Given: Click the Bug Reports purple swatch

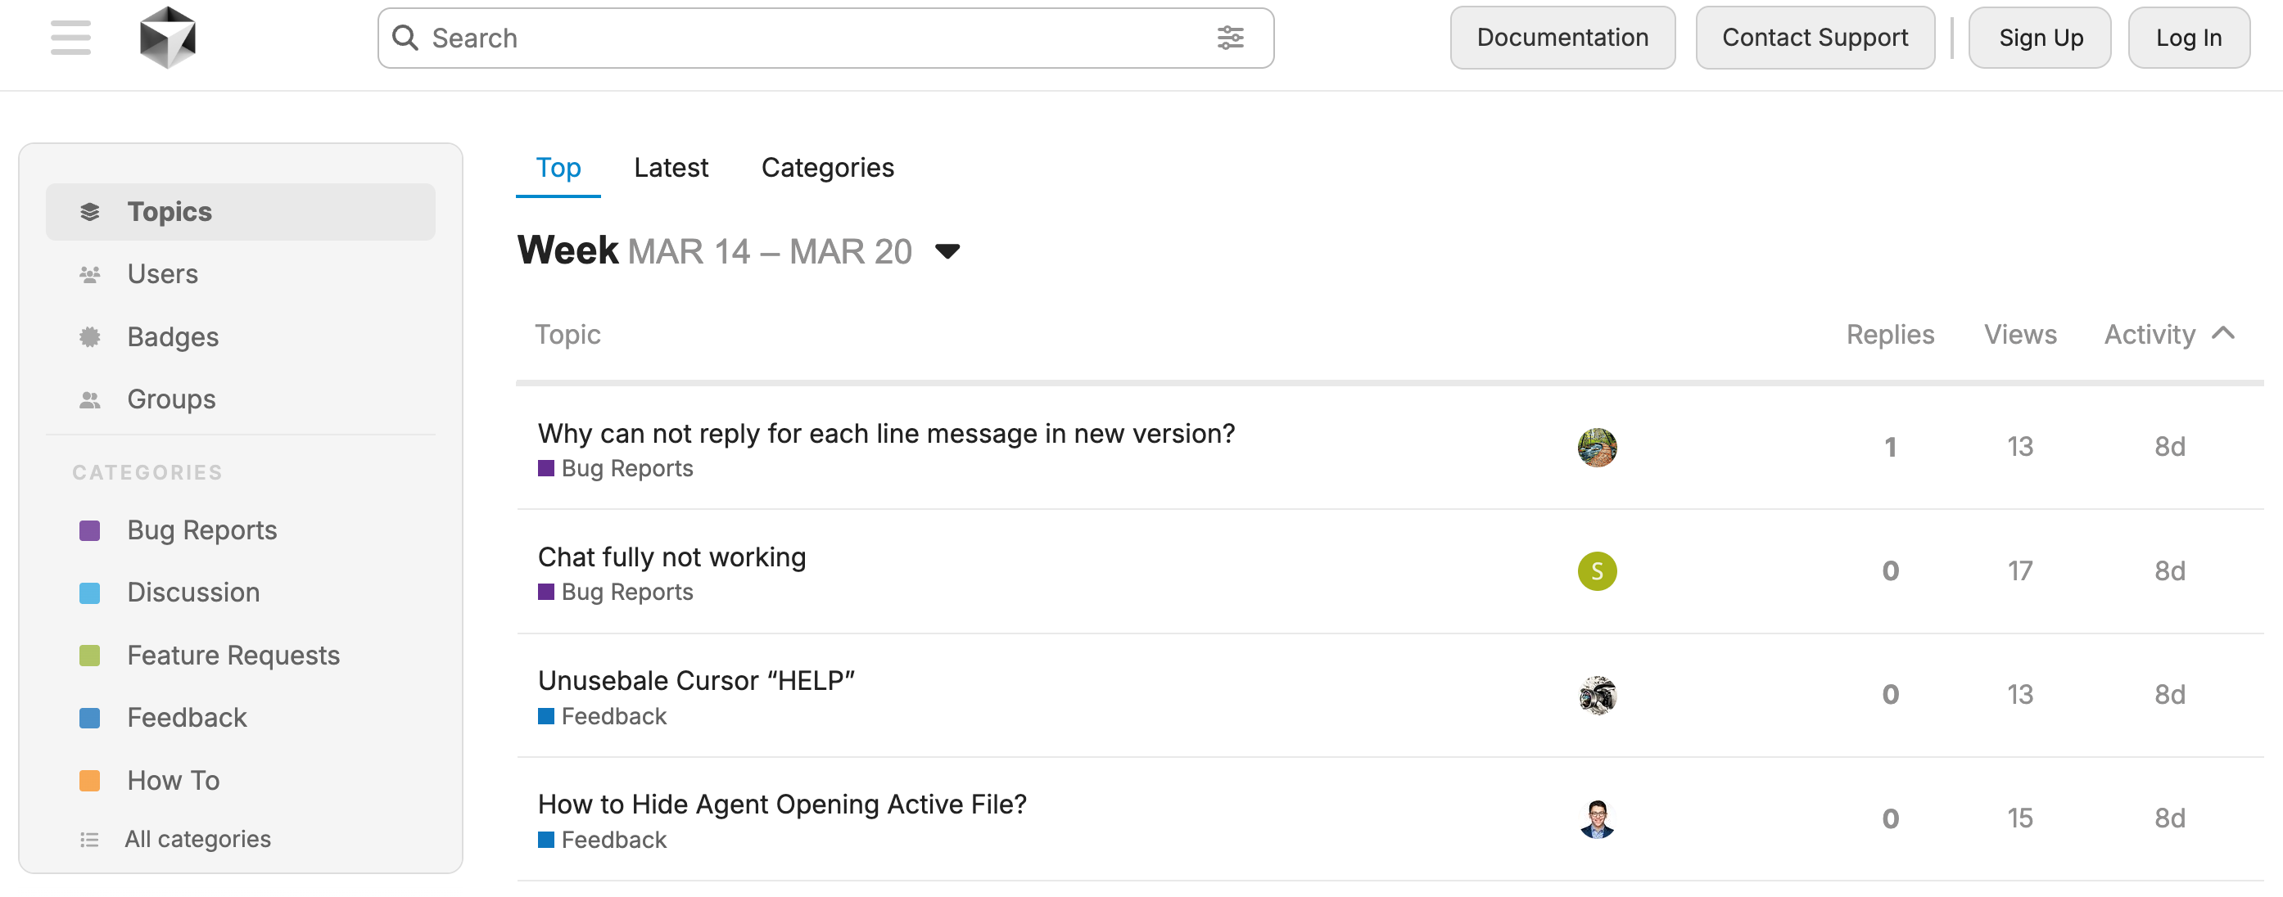Looking at the screenshot, I should pos(89,530).
